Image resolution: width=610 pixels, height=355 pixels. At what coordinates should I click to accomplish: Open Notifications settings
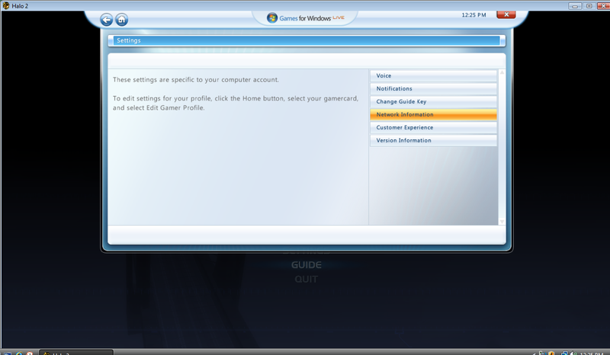click(x=433, y=88)
